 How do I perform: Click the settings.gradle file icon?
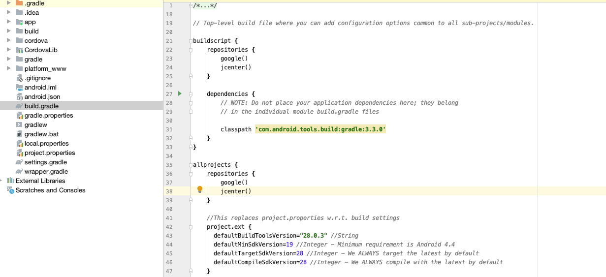point(19,162)
